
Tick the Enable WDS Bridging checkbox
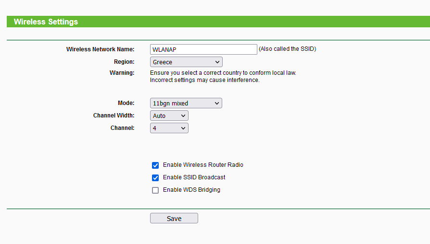coord(155,190)
